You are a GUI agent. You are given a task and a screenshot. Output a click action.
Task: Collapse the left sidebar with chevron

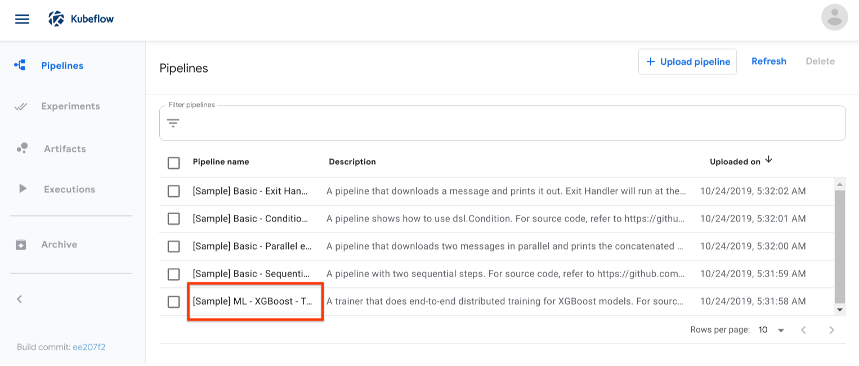pyautogui.click(x=19, y=299)
